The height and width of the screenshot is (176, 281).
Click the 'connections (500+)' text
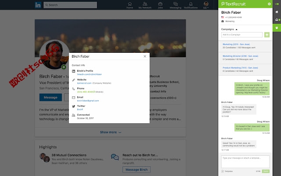tap(163, 98)
